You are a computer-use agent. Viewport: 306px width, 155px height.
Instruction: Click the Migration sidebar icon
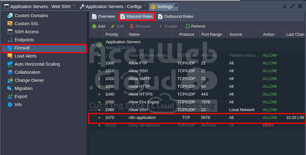click(10, 88)
